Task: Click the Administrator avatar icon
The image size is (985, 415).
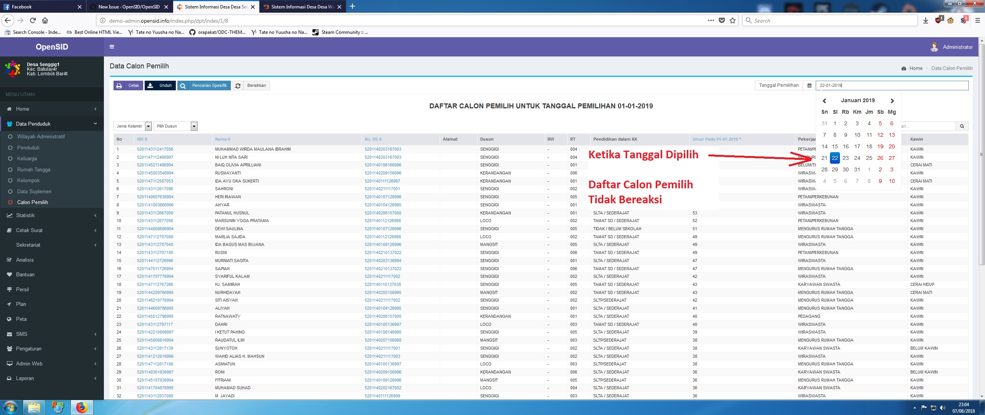Action: [934, 46]
